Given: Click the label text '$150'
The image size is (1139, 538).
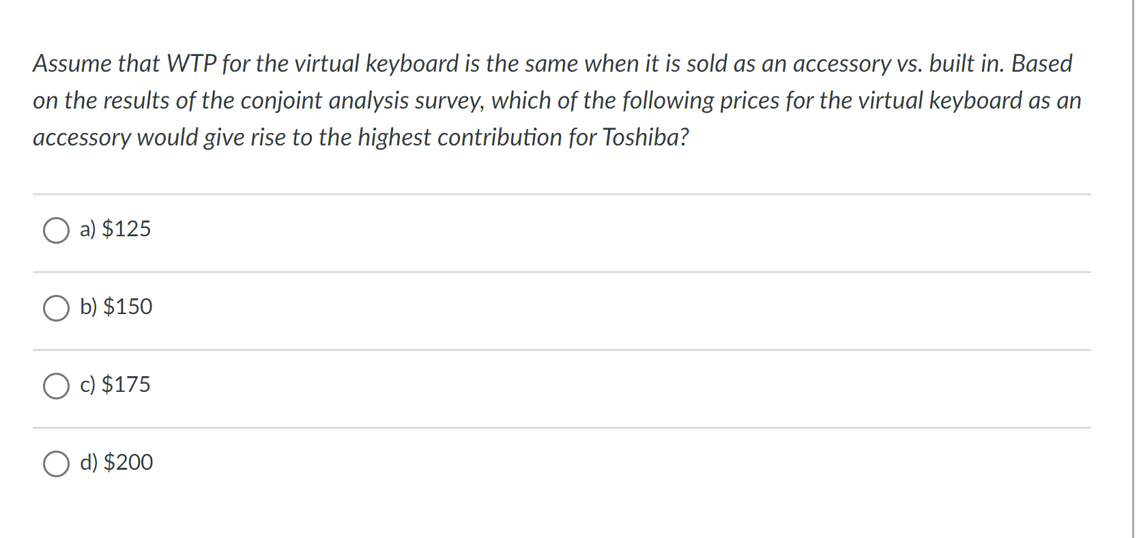Looking at the screenshot, I should pyautogui.click(x=128, y=307).
